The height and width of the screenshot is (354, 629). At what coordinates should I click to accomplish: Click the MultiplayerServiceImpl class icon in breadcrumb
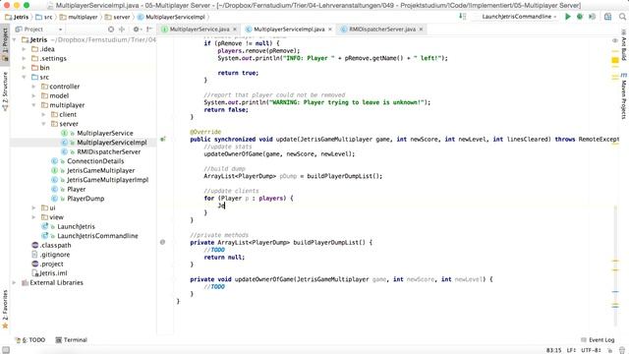click(141, 17)
